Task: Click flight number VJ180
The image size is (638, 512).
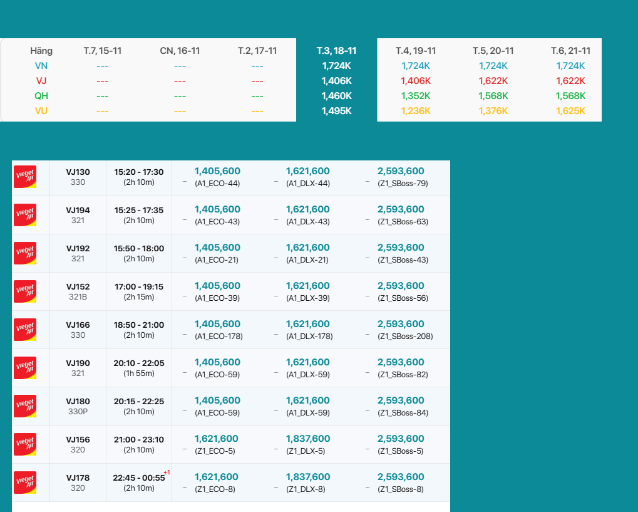Action: click(x=78, y=401)
